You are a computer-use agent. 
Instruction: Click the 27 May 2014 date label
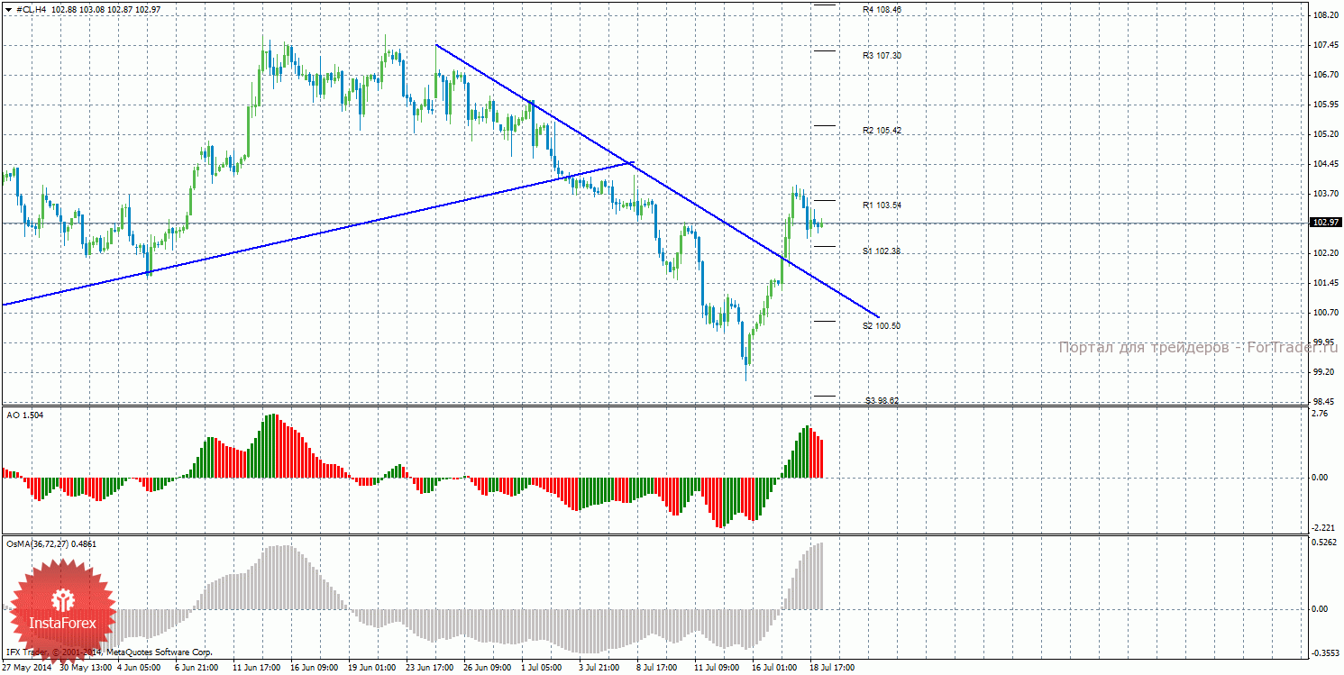[x=27, y=669]
